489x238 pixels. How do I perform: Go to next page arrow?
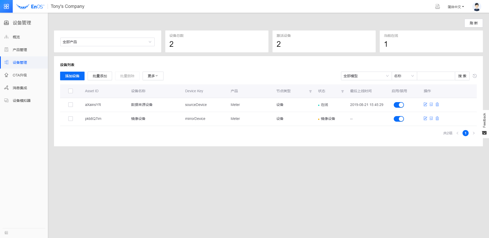pyautogui.click(x=474, y=133)
